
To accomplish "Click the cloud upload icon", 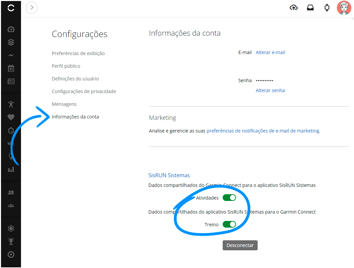I will coord(293,8).
